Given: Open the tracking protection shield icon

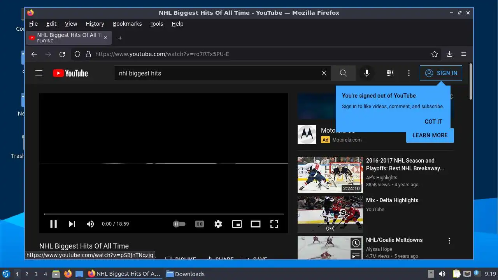Looking at the screenshot, I should tap(77, 54).
